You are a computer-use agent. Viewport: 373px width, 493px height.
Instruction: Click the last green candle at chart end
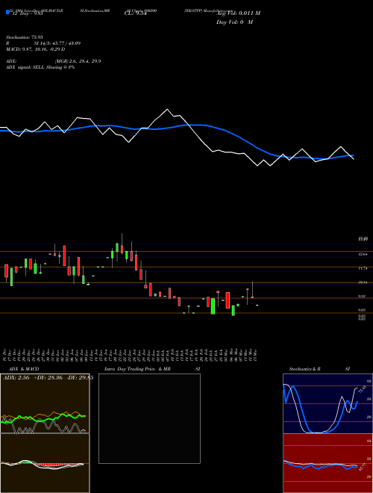click(257, 305)
